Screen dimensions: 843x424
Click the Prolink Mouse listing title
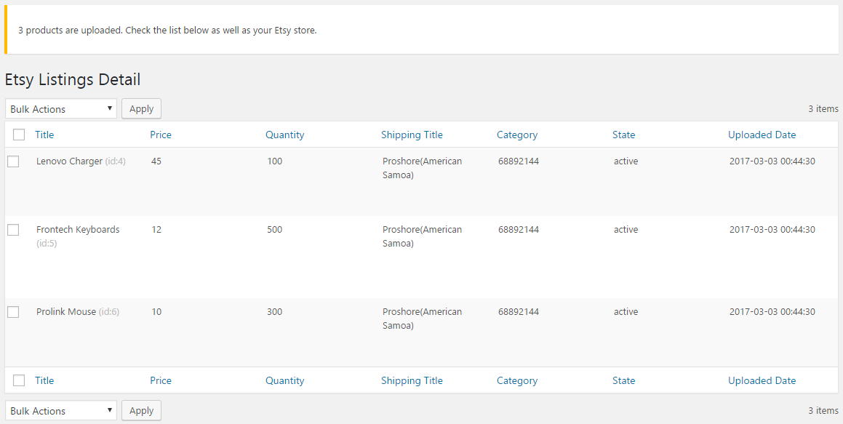pos(66,312)
